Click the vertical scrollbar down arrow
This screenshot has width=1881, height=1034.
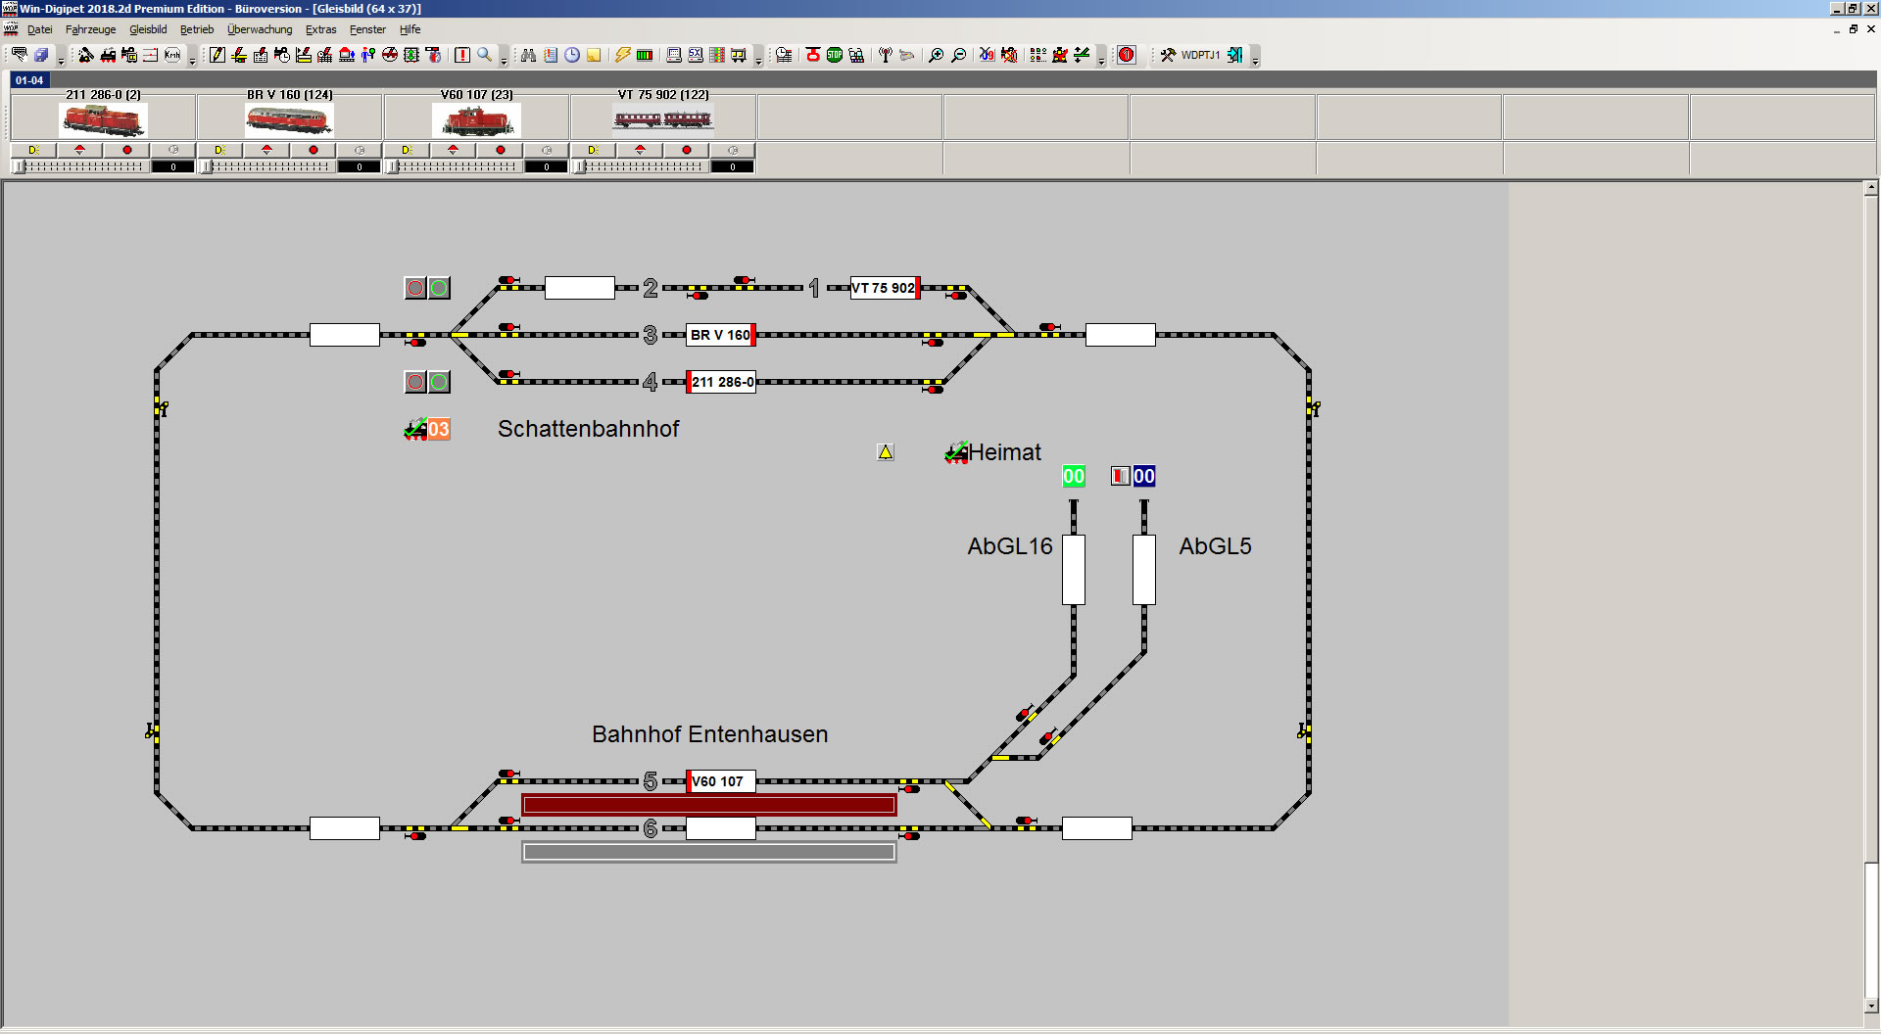[1871, 1006]
